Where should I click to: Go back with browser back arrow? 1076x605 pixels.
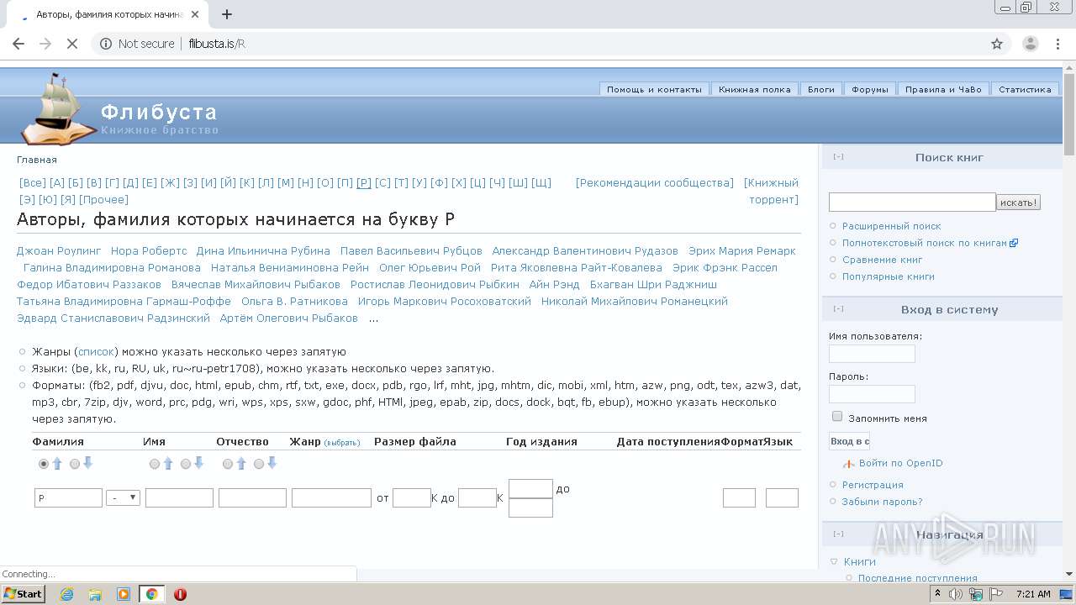click(x=18, y=44)
